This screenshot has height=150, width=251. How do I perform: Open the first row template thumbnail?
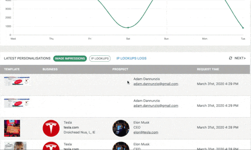(x=17, y=81)
